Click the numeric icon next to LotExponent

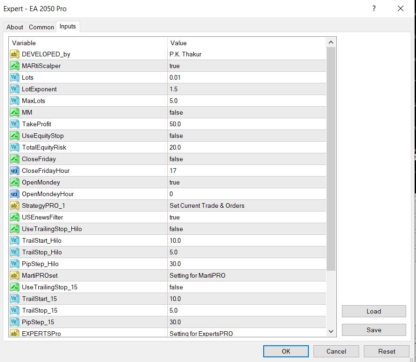tap(14, 89)
